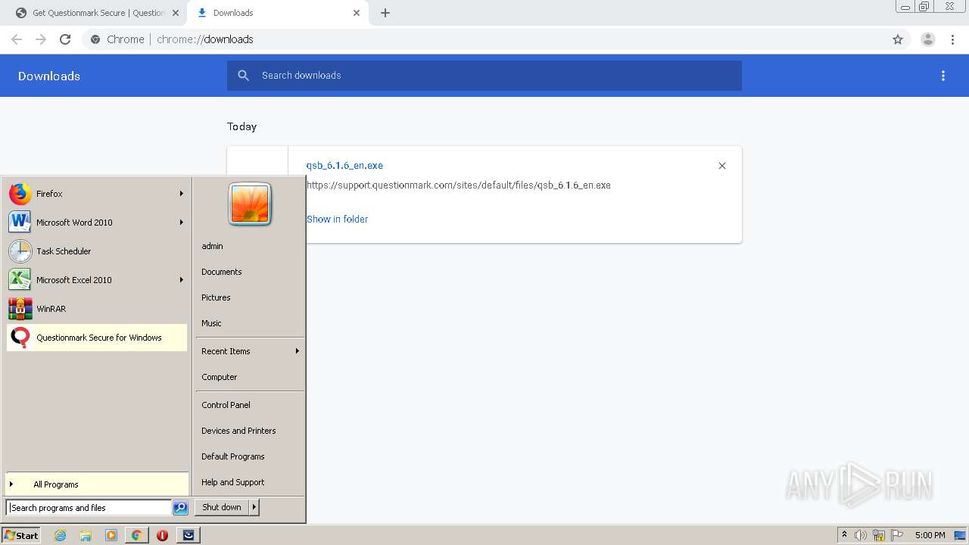Open the Action Center flag icon

(x=897, y=535)
